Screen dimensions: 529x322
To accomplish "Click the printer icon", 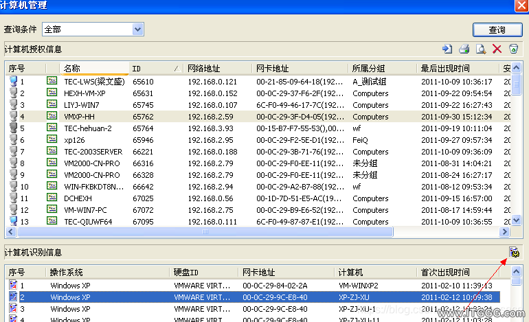I will tap(464, 49).
